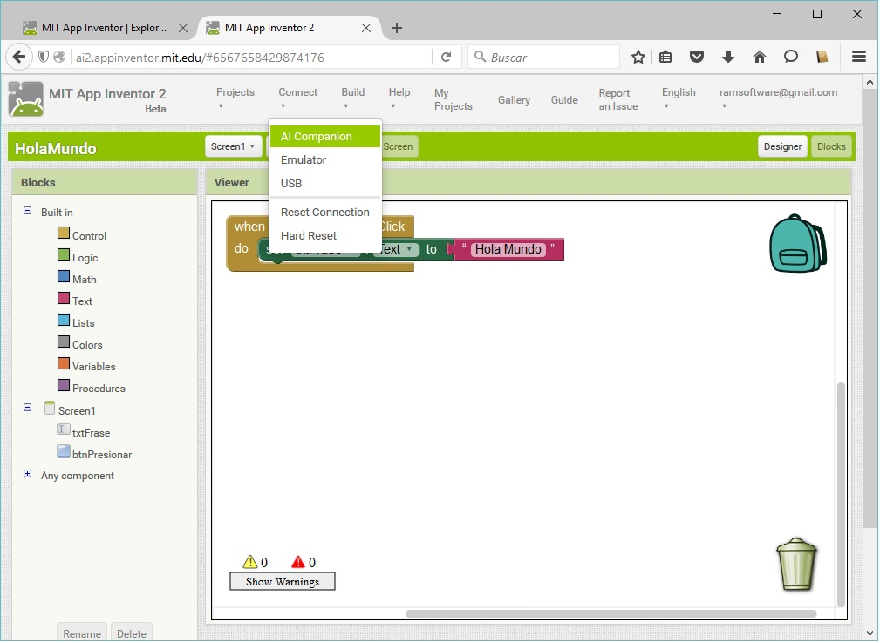The image size is (880, 643).
Task: Click the Pocket icon in the toolbar
Action: [x=697, y=58]
